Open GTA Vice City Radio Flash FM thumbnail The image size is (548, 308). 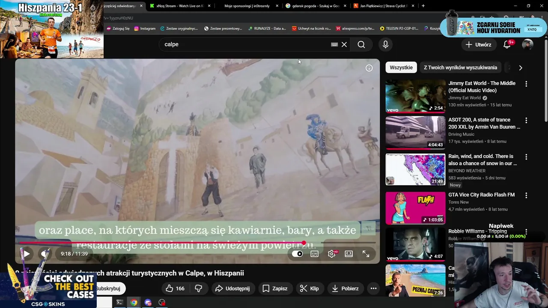coord(415,208)
